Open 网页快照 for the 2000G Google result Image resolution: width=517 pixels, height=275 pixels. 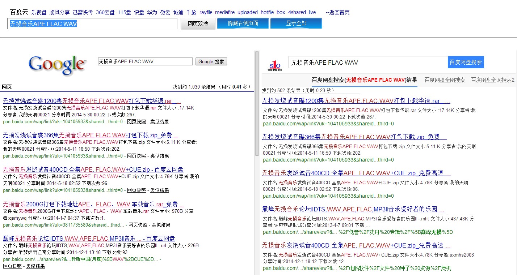pos(138,225)
